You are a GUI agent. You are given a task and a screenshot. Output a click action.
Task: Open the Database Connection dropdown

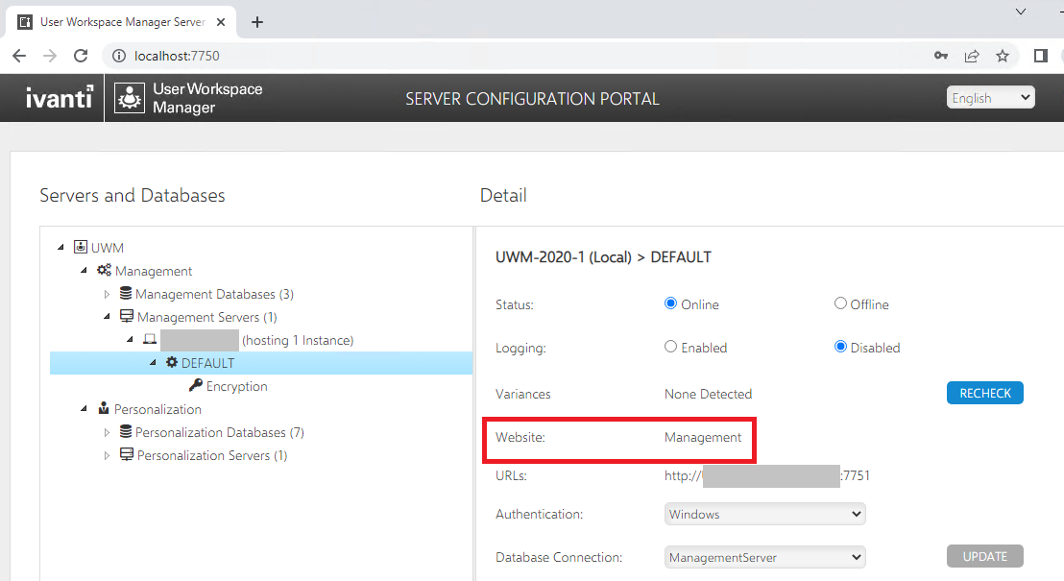[764, 557]
